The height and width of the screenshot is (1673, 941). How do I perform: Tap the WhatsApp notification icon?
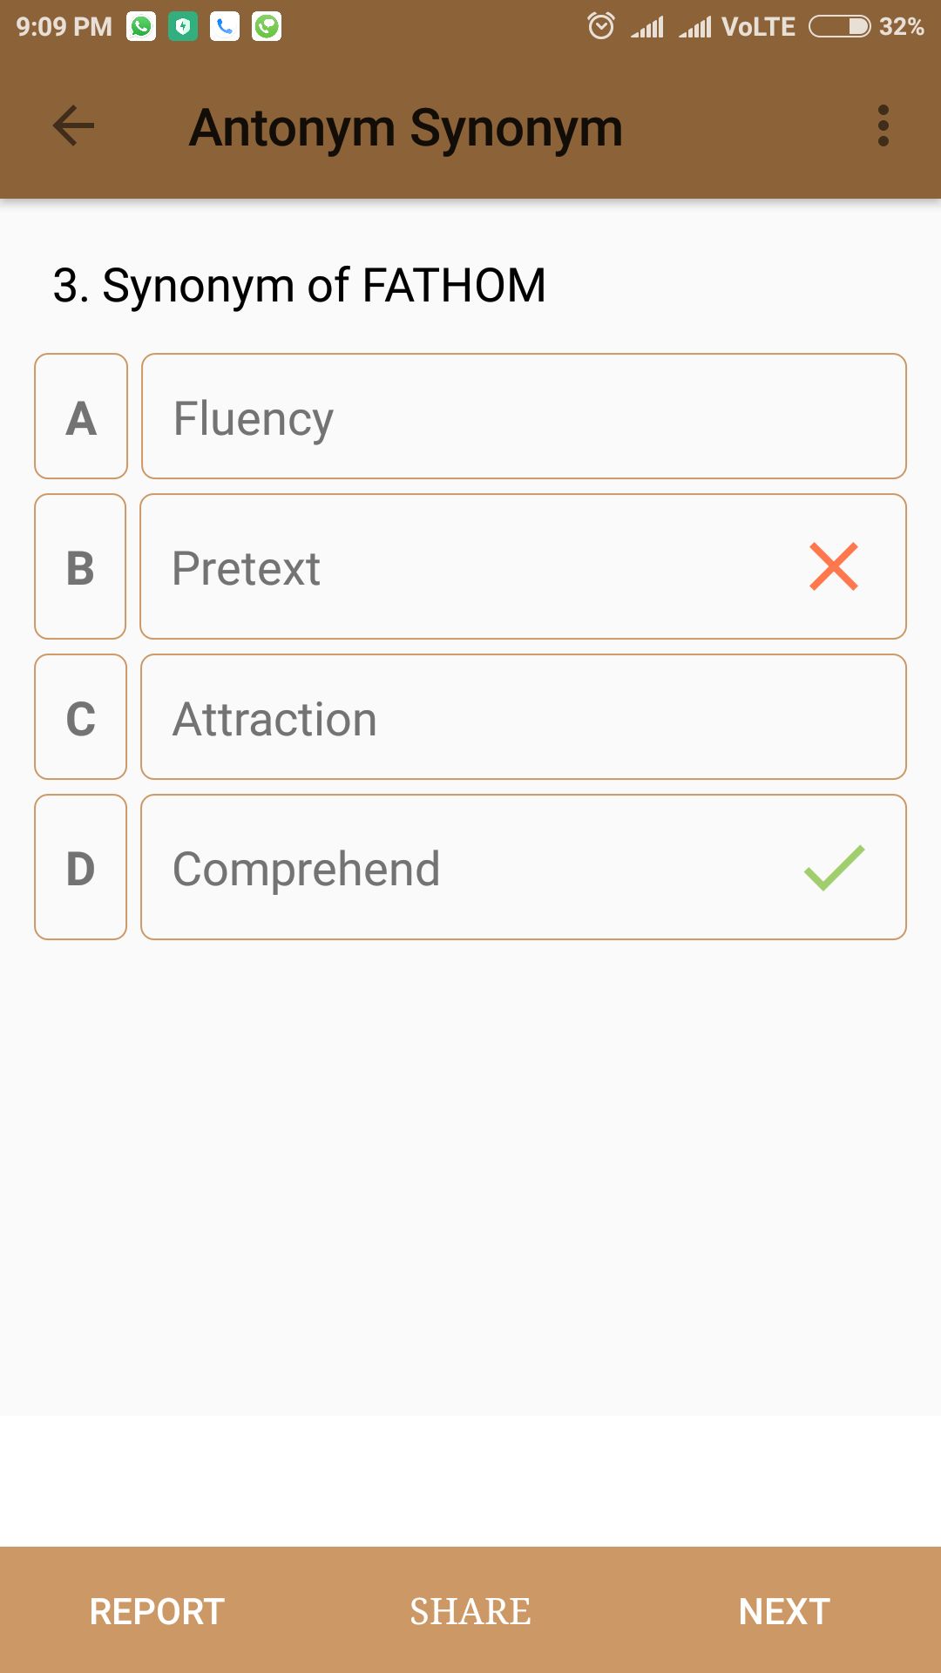coord(141,27)
